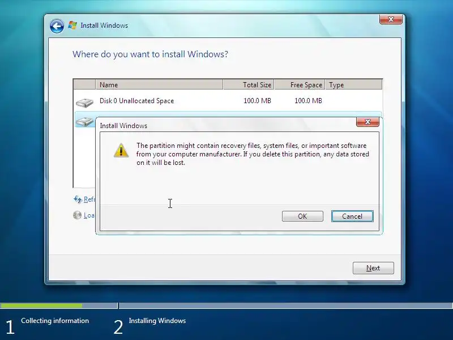Click the Installing Windows step label

(x=157, y=321)
